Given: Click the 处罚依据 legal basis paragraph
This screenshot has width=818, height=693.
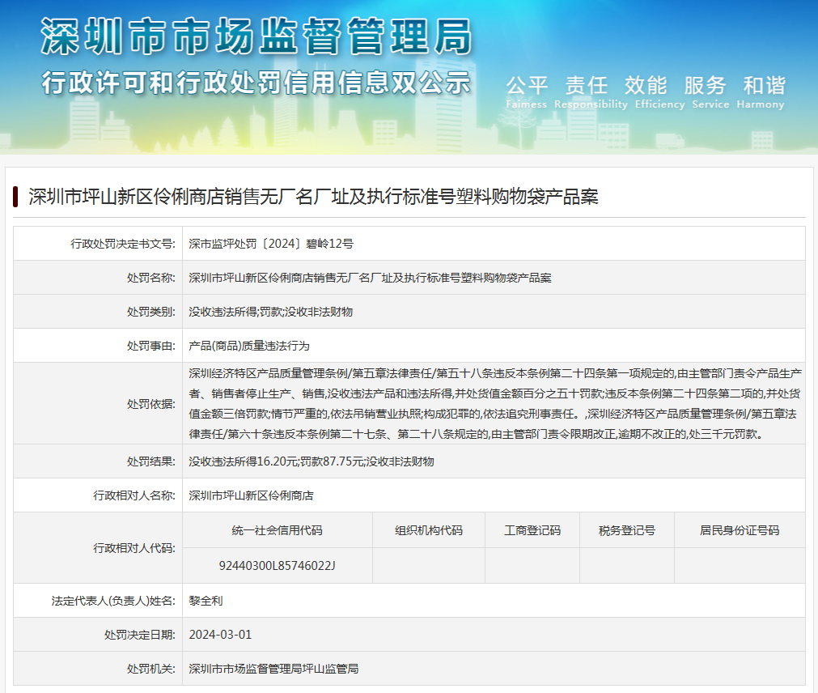Looking at the screenshot, I should (x=494, y=403).
